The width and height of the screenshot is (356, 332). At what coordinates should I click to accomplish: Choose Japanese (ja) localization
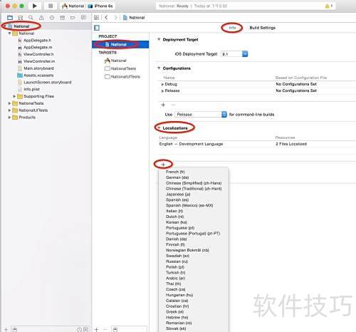pos(178,194)
